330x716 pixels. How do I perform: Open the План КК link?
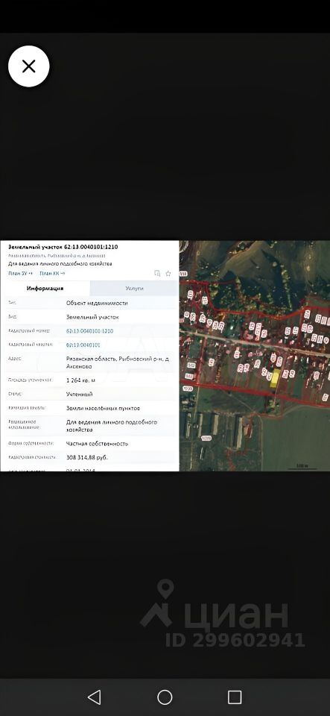pos(52,273)
